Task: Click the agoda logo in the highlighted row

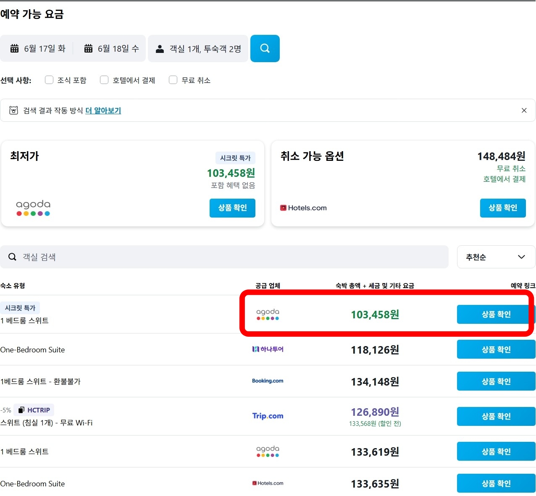Action: click(268, 314)
